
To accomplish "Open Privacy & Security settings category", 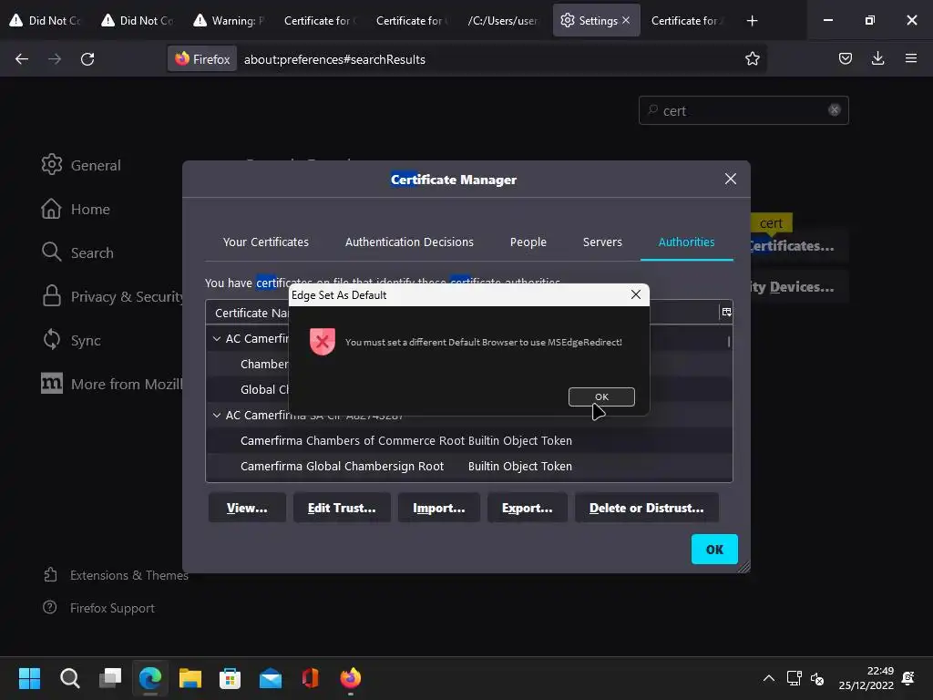I will [112, 296].
